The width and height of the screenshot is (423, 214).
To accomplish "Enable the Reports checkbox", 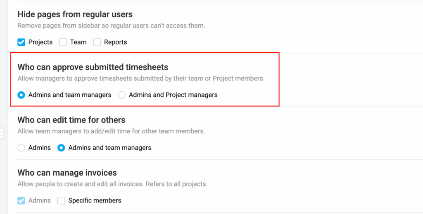I will pyautogui.click(x=97, y=42).
